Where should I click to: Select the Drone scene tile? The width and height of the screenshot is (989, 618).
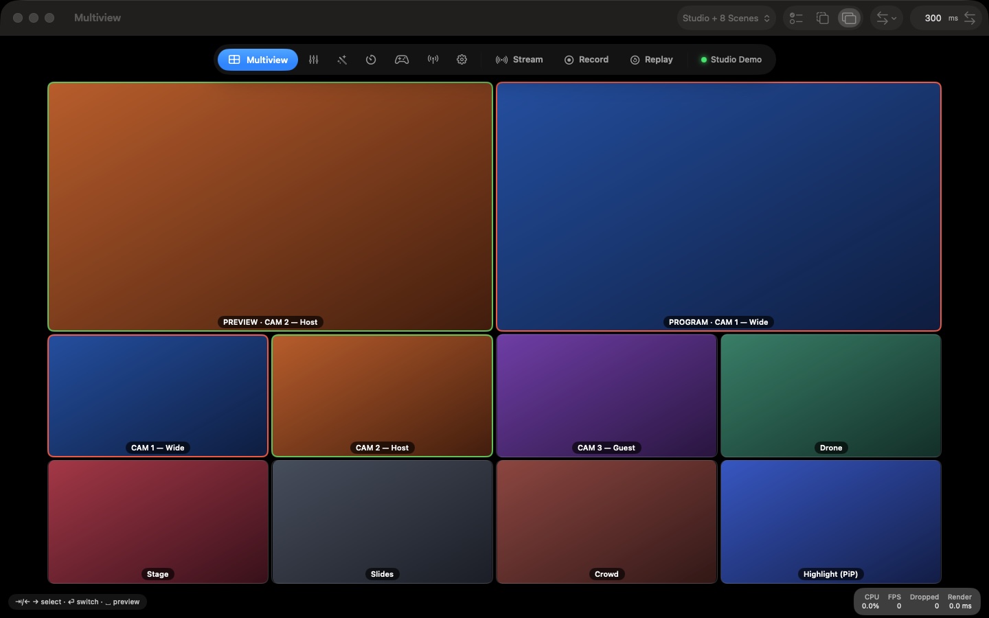pyautogui.click(x=831, y=396)
